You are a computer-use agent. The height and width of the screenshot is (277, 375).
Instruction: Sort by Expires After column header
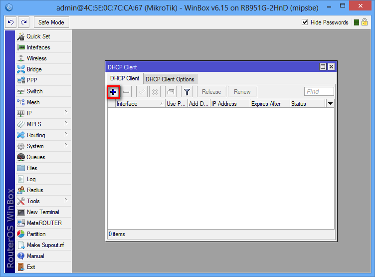tap(270, 104)
